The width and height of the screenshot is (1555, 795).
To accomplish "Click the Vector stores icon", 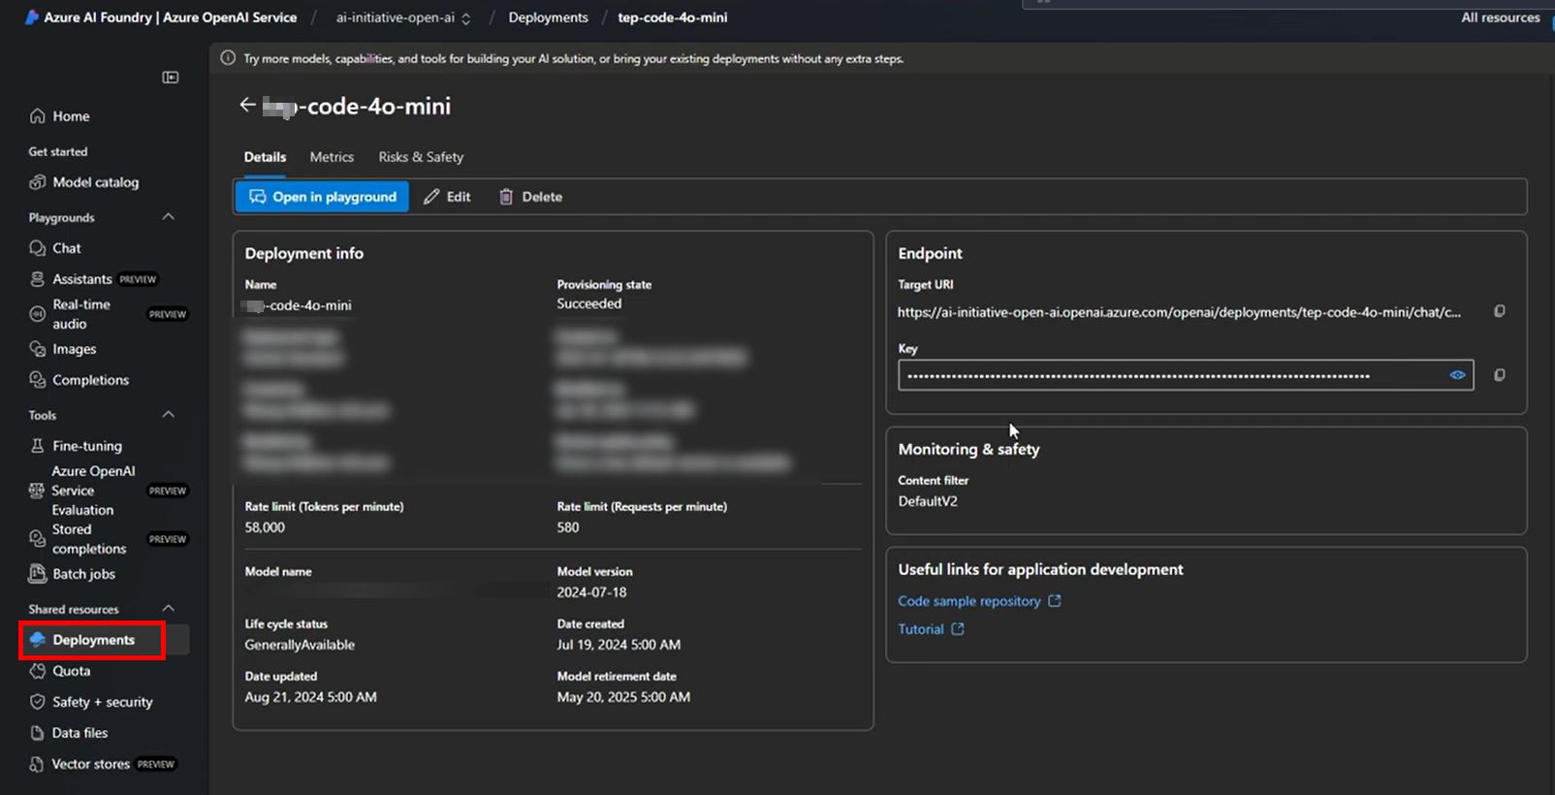I will click(x=37, y=764).
